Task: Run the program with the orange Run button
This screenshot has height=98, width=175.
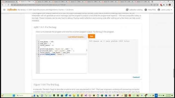Action: click(x=91, y=36)
